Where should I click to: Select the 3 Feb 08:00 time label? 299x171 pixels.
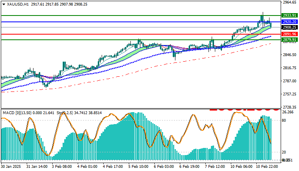62,167
